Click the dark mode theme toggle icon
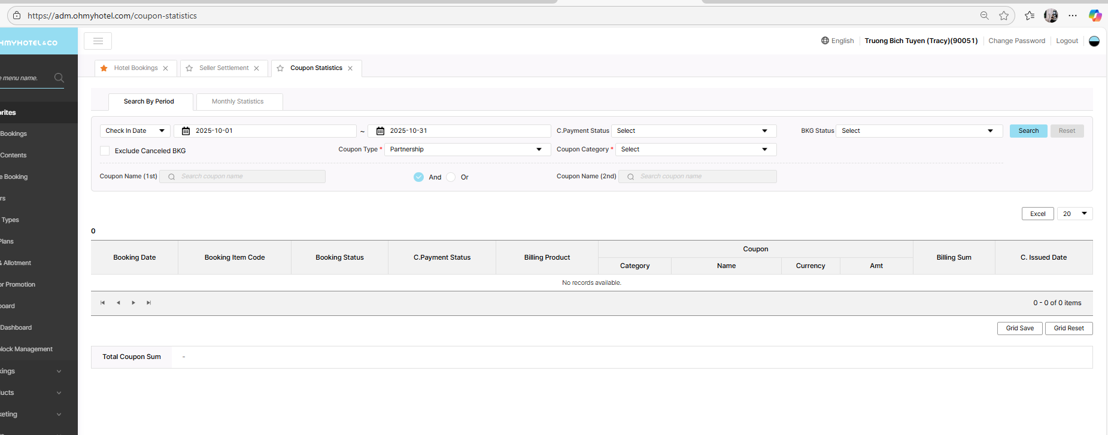The height and width of the screenshot is (435, 1108). pyautogui.click(x=1094, y=41)
